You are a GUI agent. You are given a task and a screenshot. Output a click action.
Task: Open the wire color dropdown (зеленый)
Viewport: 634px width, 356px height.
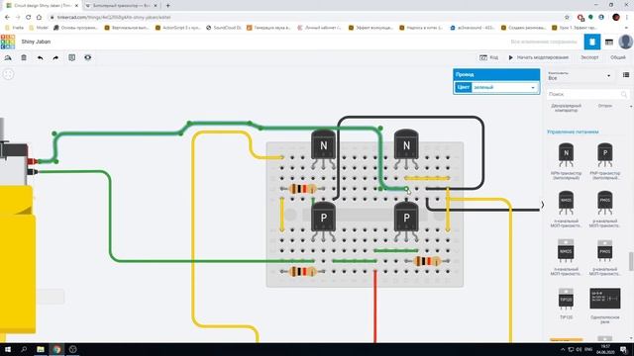click(504, 88)
